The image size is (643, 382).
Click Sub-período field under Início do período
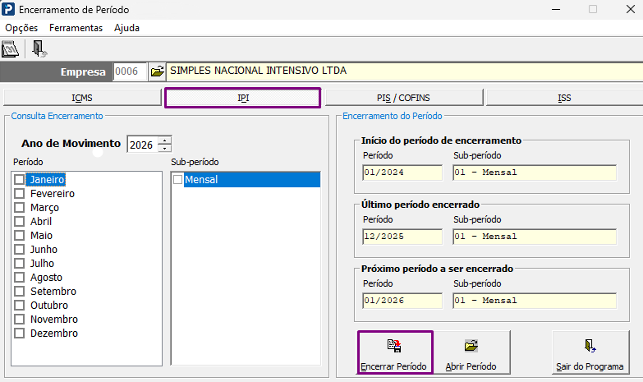535,173
